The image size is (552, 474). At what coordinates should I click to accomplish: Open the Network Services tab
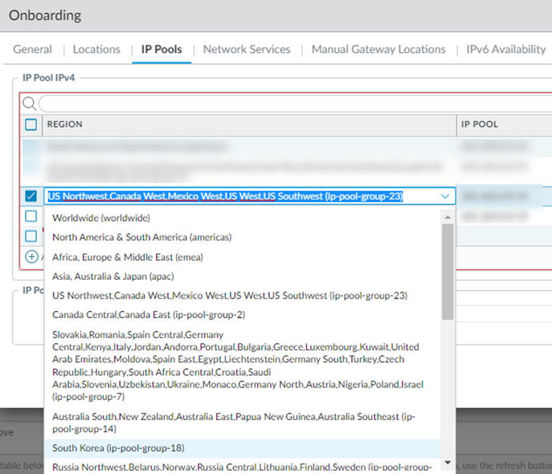point(247,49)
